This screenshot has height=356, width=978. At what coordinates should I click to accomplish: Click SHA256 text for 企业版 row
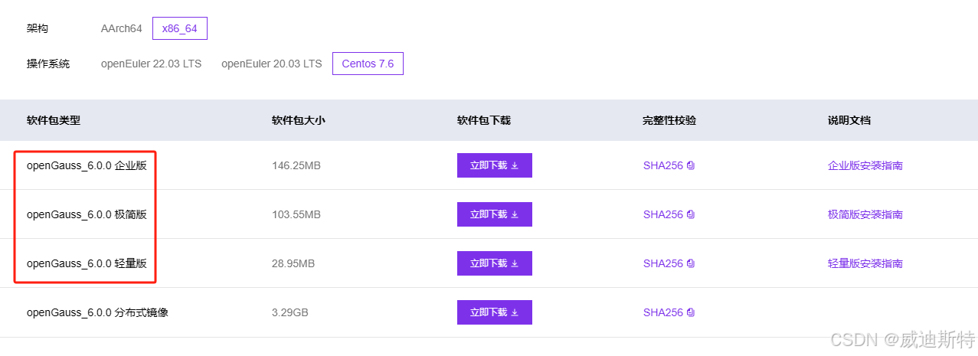tap(662, 165)
